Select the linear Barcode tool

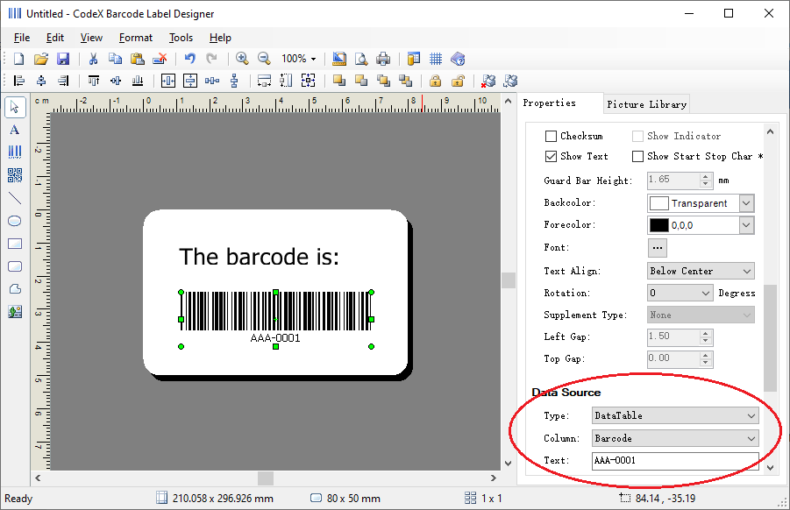(15, 152)
